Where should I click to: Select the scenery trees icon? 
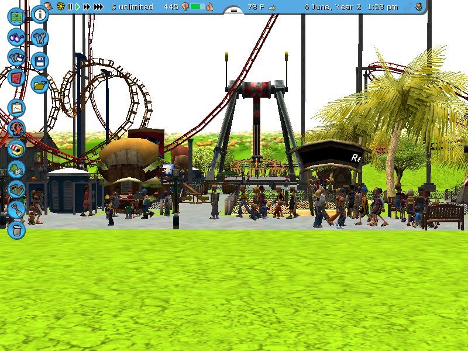[16, 170]
